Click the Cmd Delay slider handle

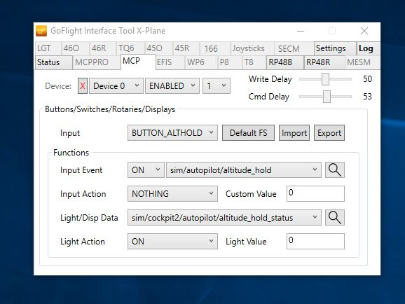(327, 97)
